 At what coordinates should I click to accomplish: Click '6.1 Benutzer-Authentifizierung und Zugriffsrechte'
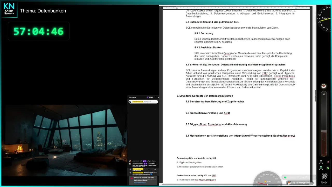point(215,102)
